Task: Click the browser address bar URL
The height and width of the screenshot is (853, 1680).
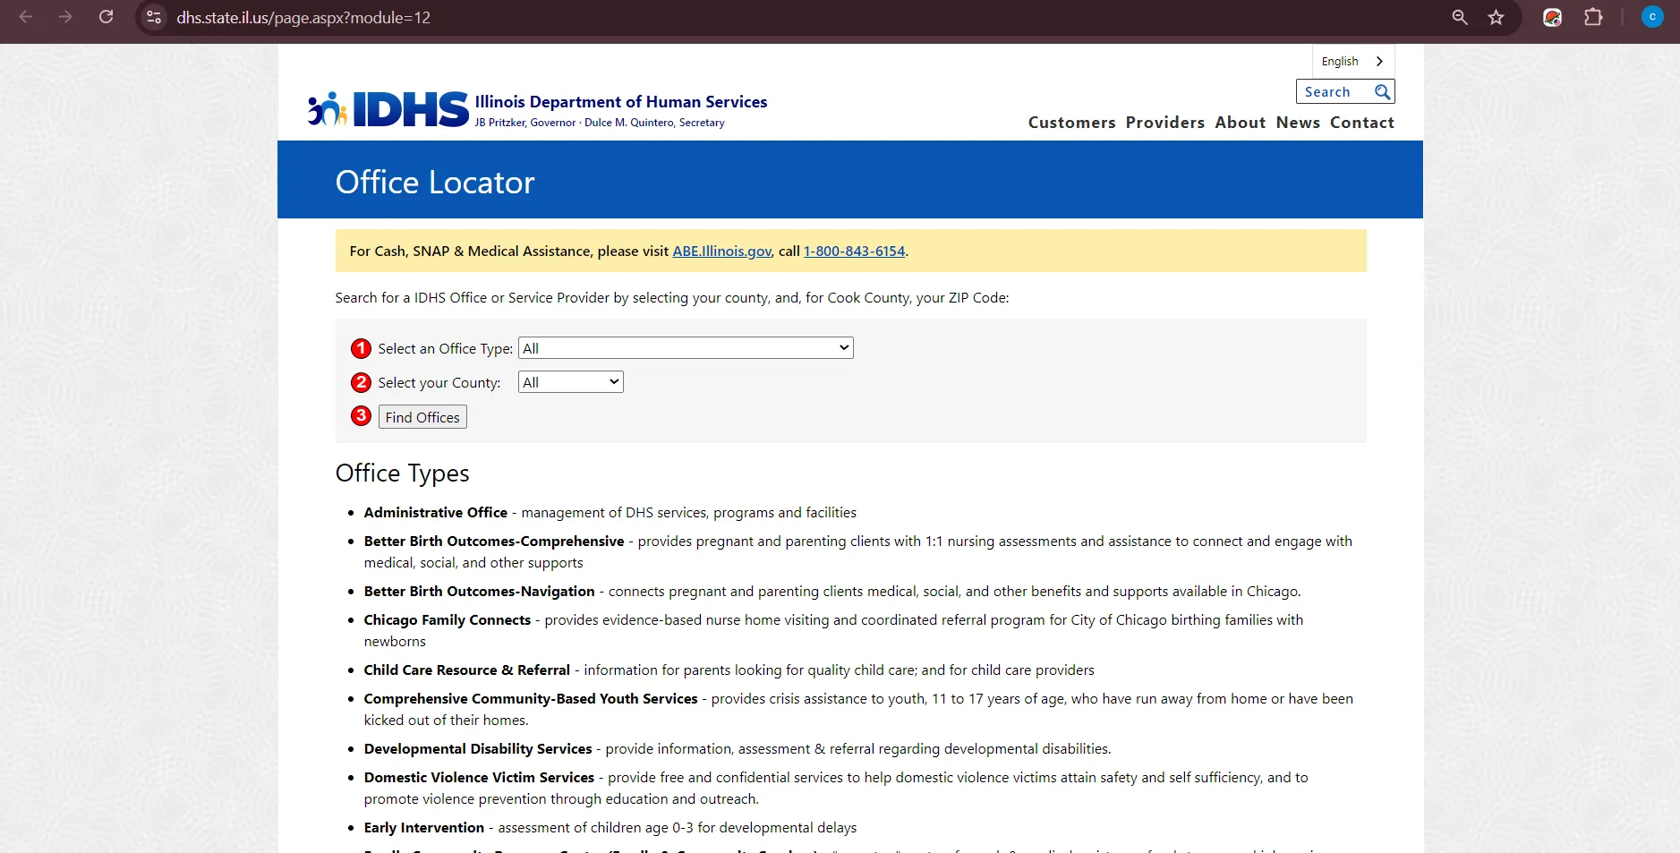Action: 303,17
